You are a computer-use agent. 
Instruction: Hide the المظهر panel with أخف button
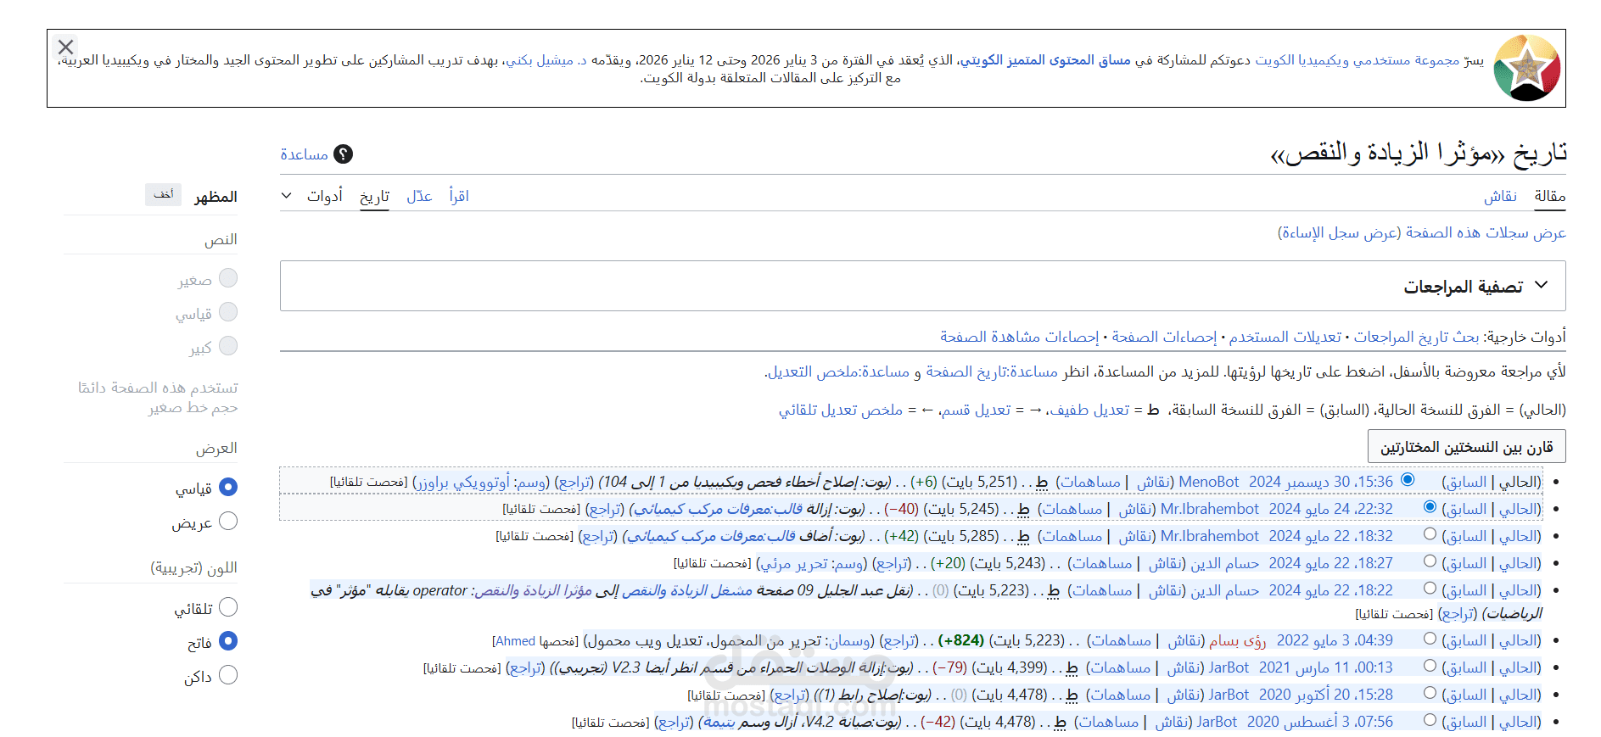point(164,194)
